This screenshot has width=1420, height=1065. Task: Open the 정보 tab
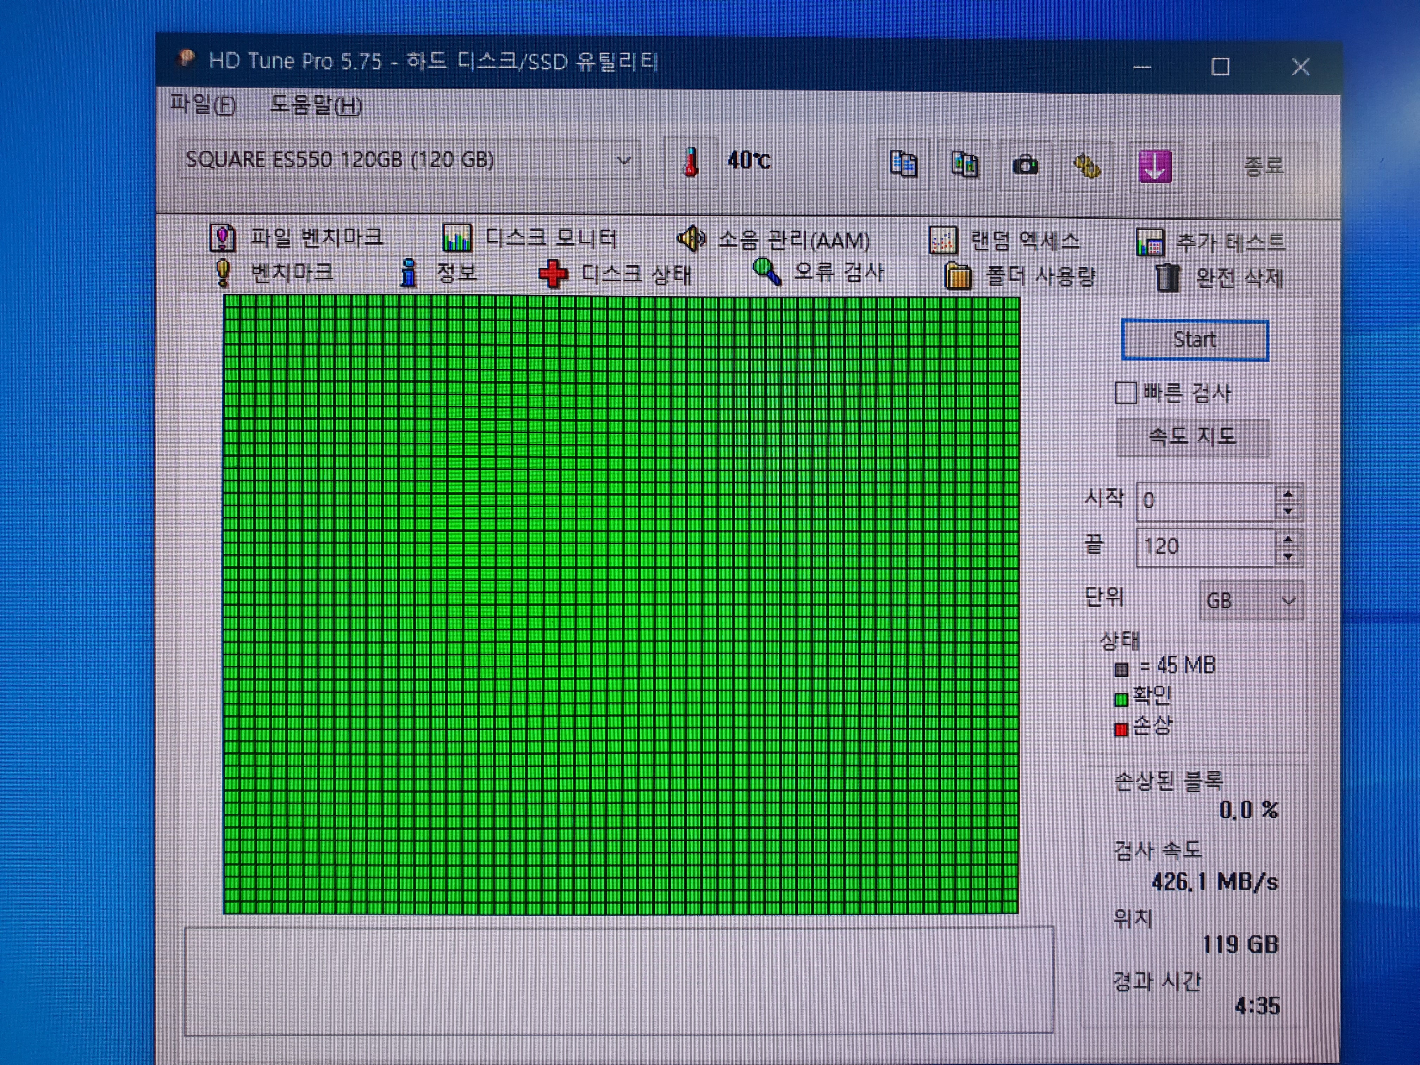pos(439,274)
